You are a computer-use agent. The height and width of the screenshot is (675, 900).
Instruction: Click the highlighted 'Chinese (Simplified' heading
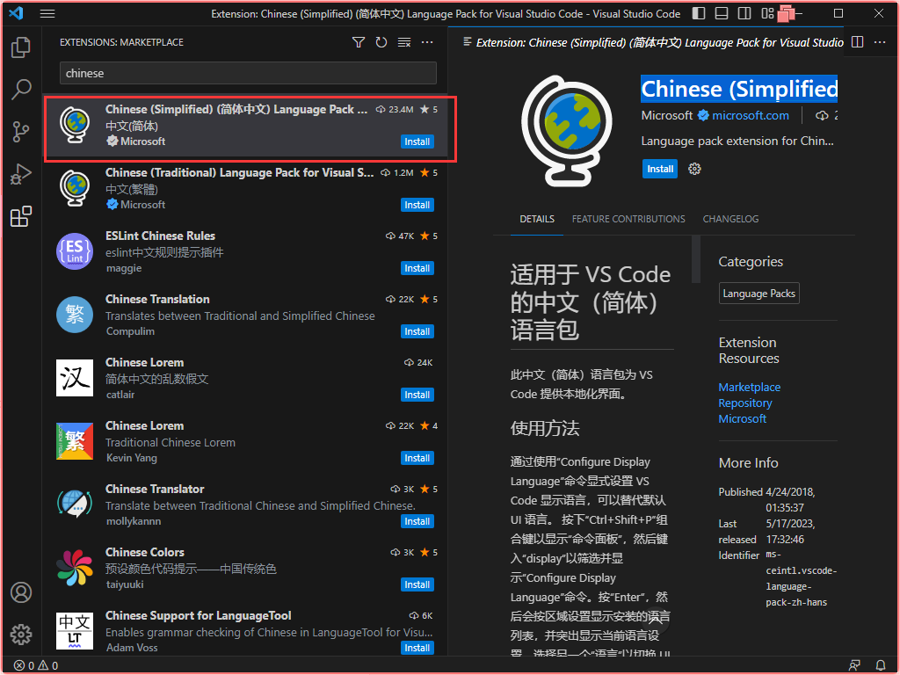pyautogui.click(x=739, y=89)
